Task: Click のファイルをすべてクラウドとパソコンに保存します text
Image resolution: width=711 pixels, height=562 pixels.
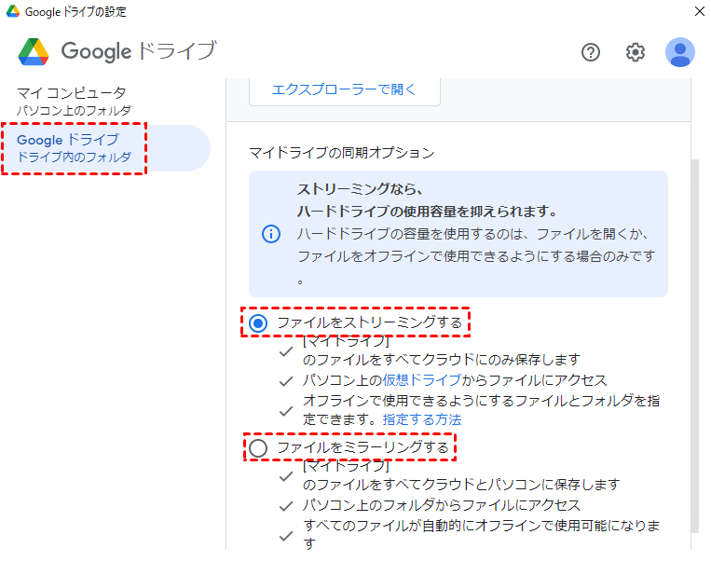Action: pyautogui.click(x=461, y=485)
